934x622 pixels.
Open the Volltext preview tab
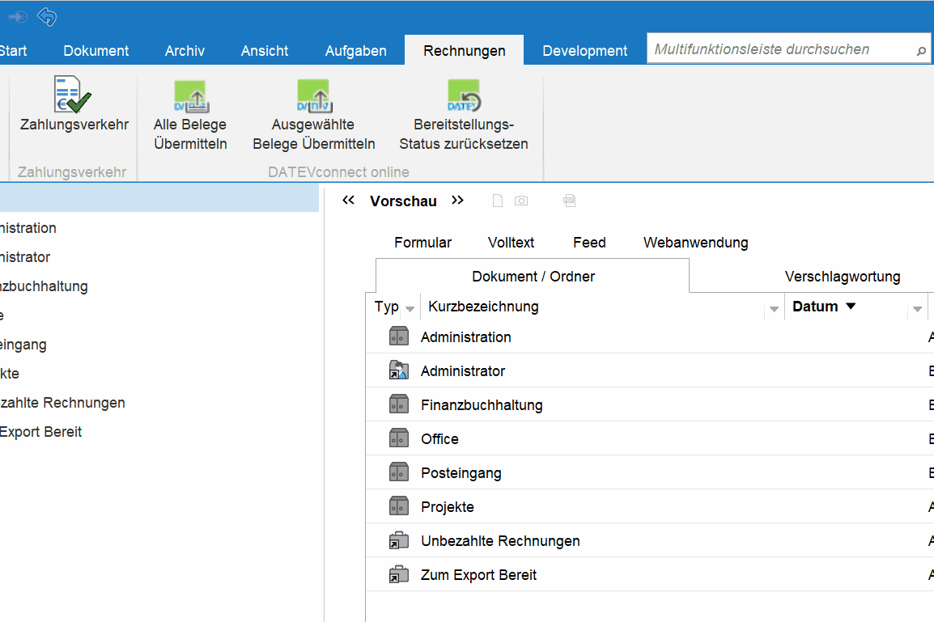(511, 243)
